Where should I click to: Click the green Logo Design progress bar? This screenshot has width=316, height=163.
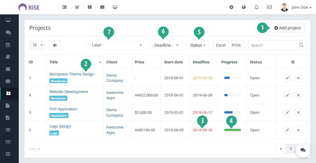232,130
